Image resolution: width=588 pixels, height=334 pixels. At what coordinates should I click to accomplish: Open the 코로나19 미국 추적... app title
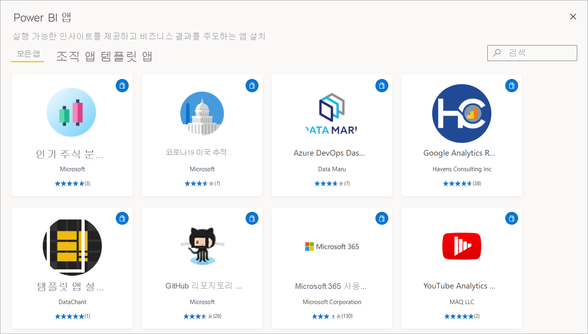click(199, 152)
